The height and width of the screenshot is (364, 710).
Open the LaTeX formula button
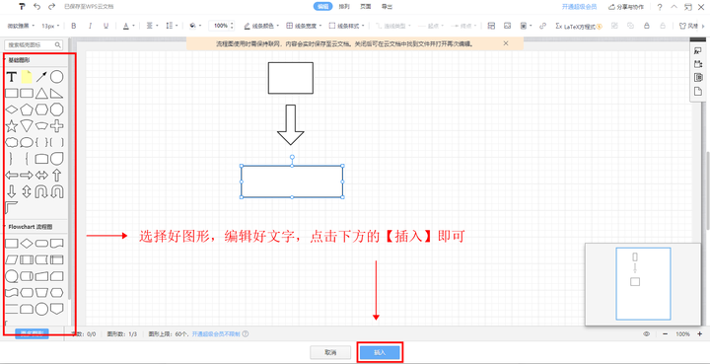579,26
